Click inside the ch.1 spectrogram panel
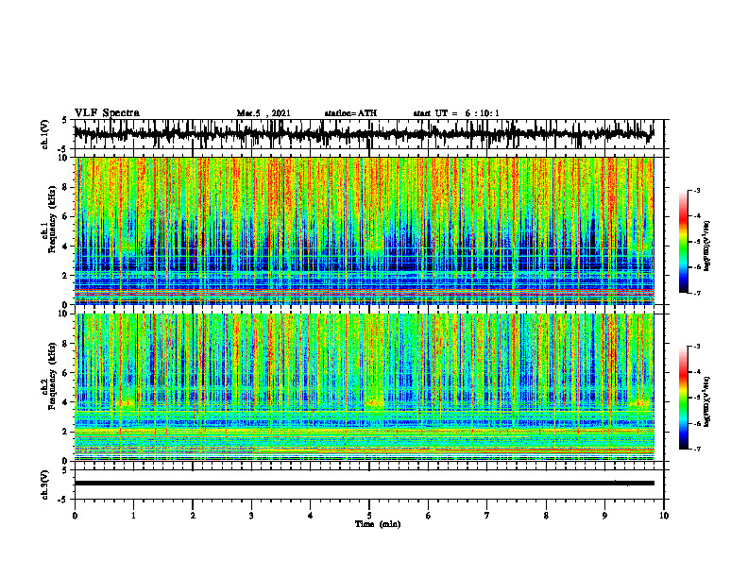Viewport: 748px width, 578px height. coord(364,230)
